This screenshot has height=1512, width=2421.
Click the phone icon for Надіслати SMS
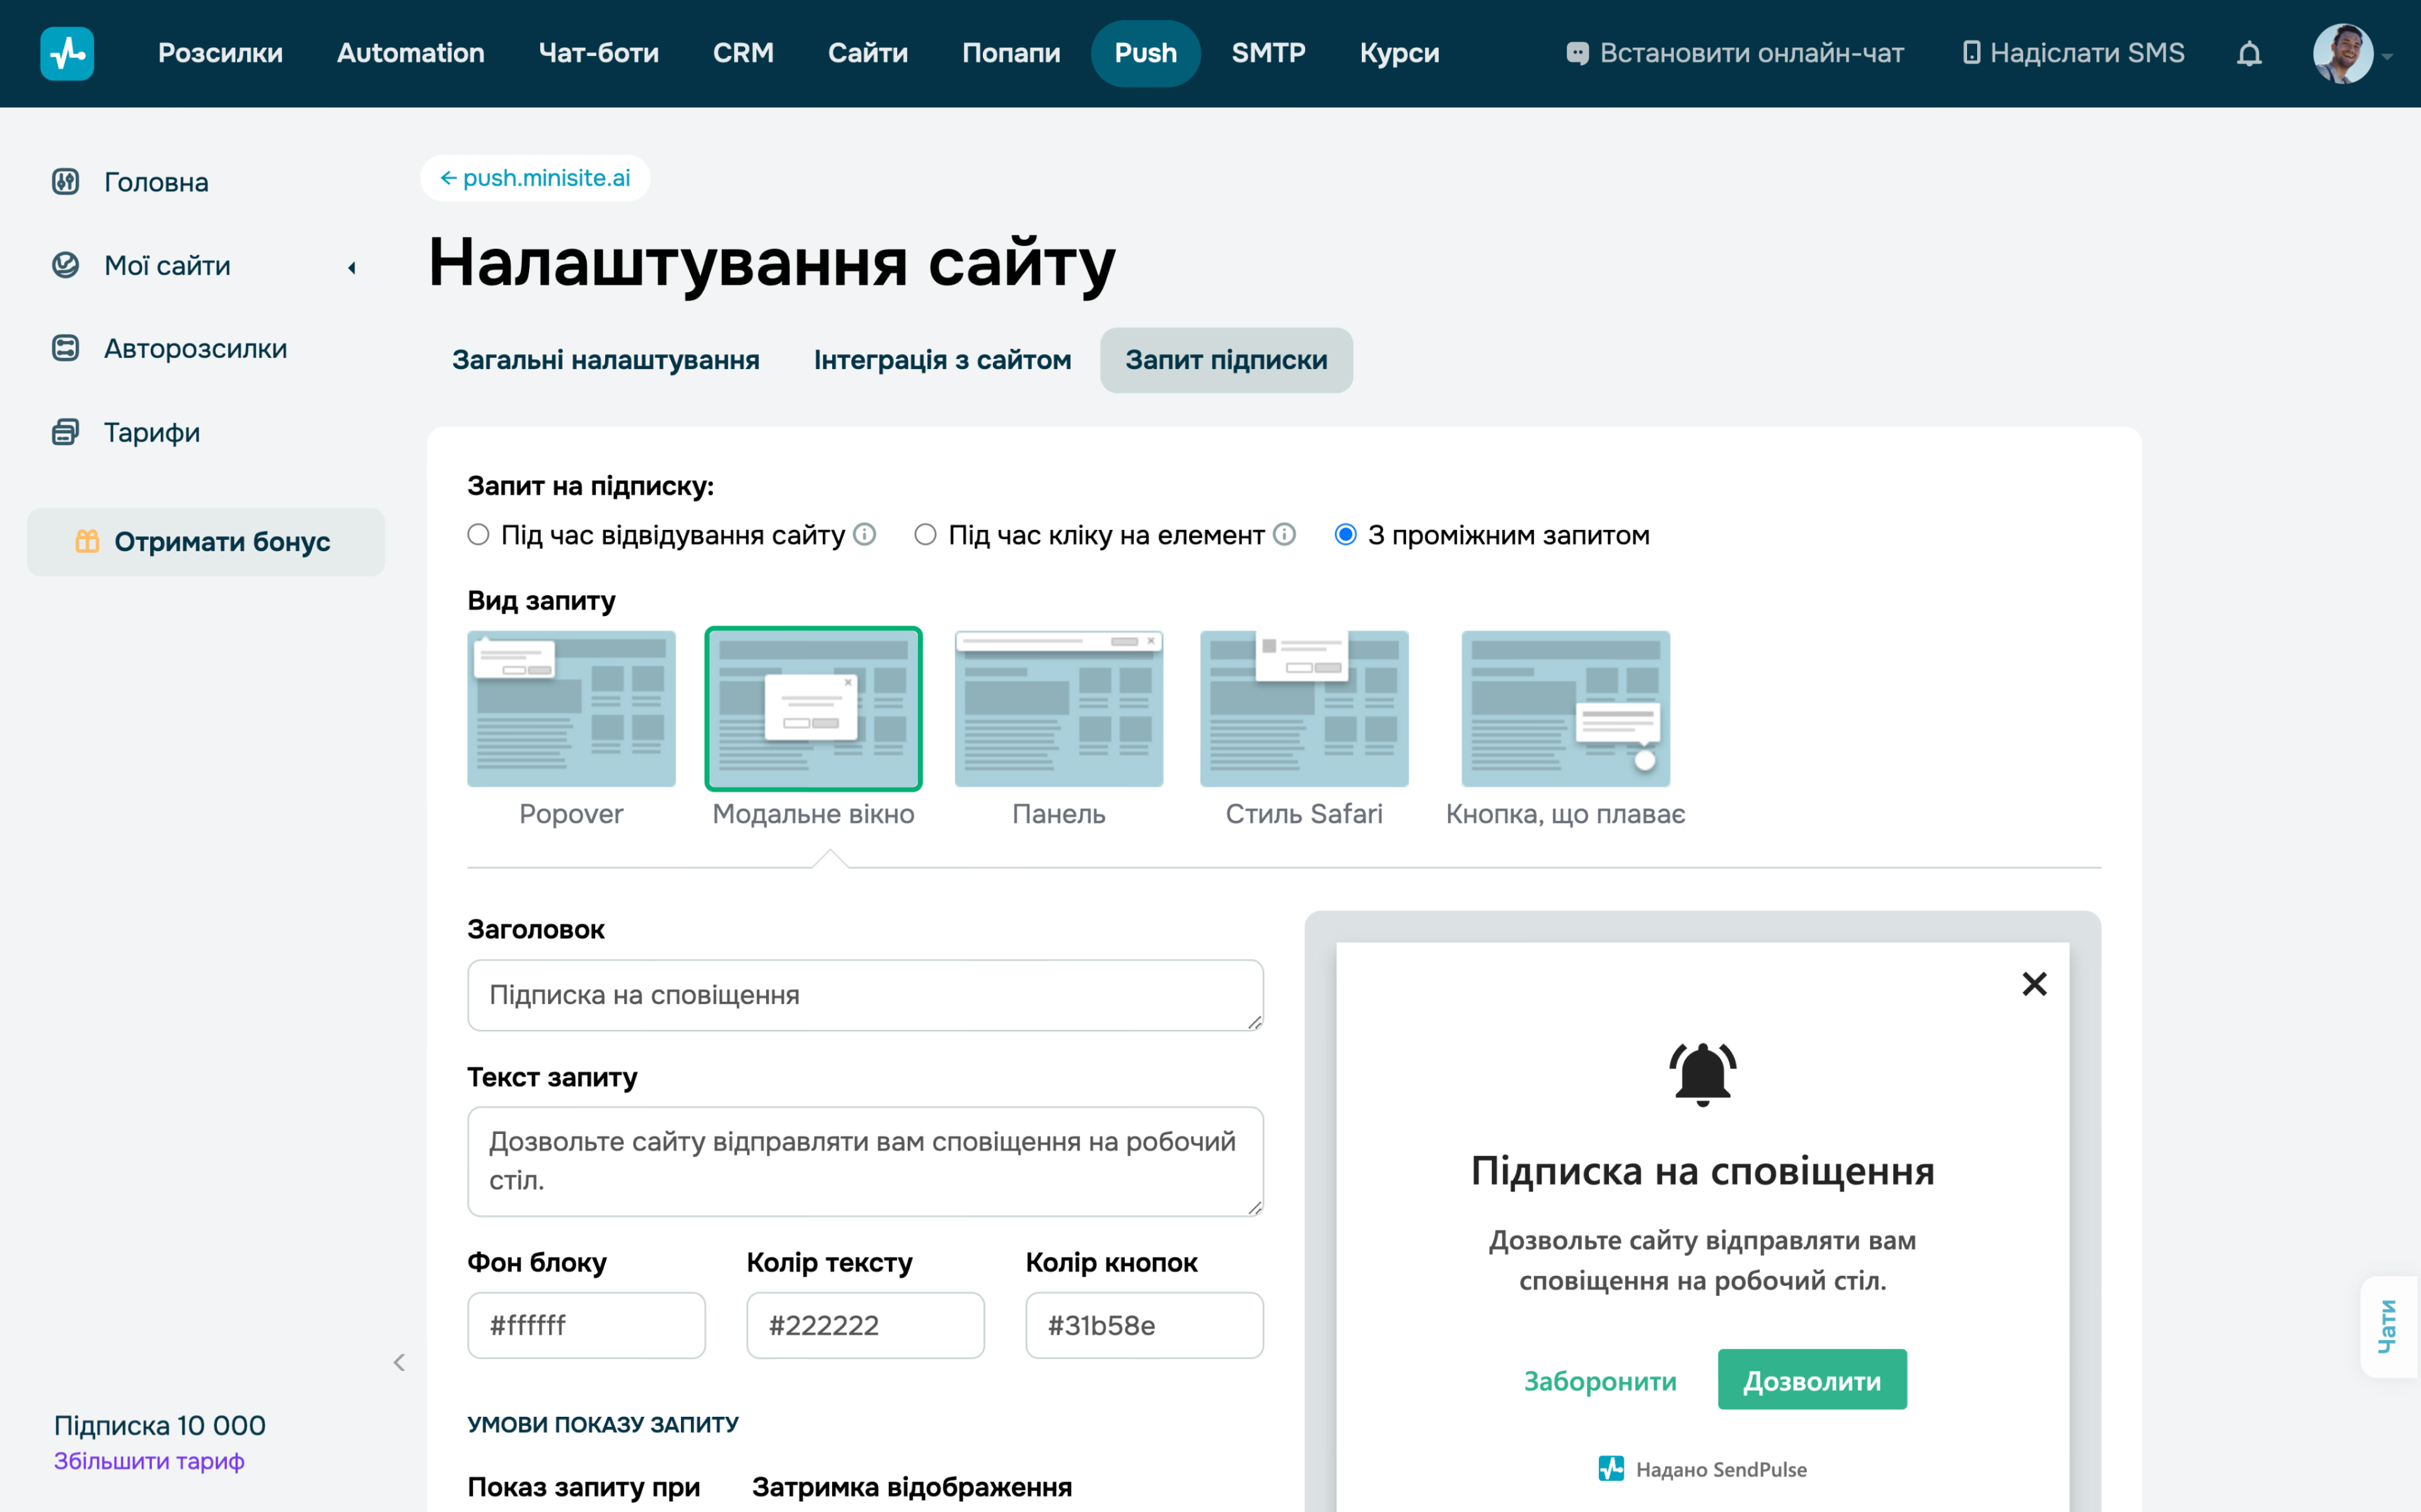[x=1971, y=53]
